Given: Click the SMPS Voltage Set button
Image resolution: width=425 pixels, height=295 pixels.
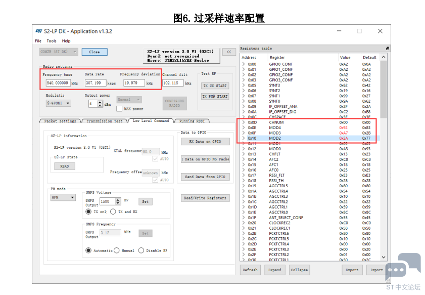Looking at the screenshot, I should tap(145, 201).
